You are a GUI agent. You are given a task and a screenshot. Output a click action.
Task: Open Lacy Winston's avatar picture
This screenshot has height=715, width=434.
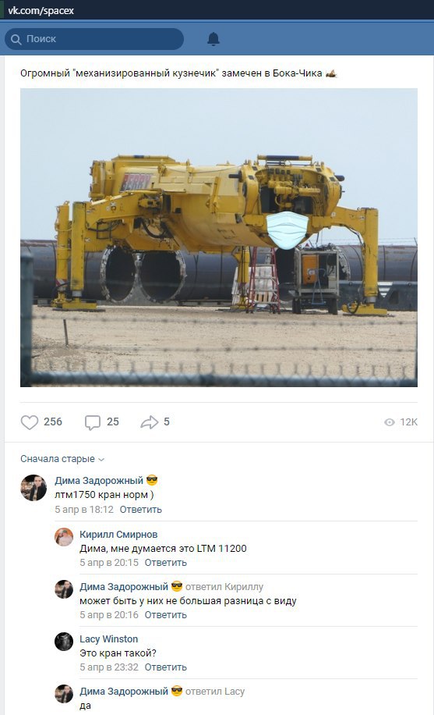(x=64, y=641)
